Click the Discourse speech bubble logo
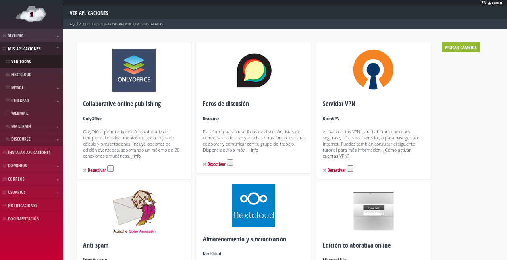The height and width of the screenshot is (260, 507). (254, 71)
